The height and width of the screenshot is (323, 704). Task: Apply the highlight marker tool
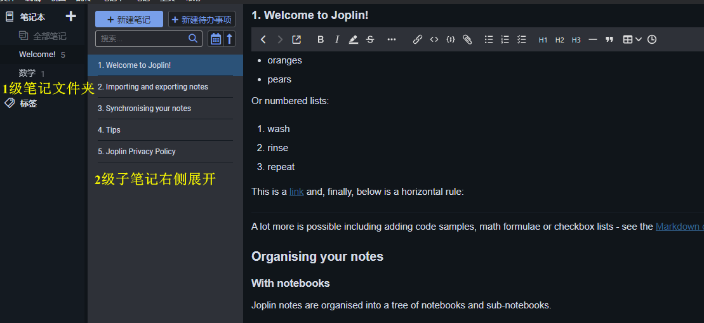click(354, 39)
